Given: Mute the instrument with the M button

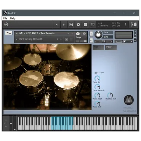Looking at the screenshot, I should [91, 40].
